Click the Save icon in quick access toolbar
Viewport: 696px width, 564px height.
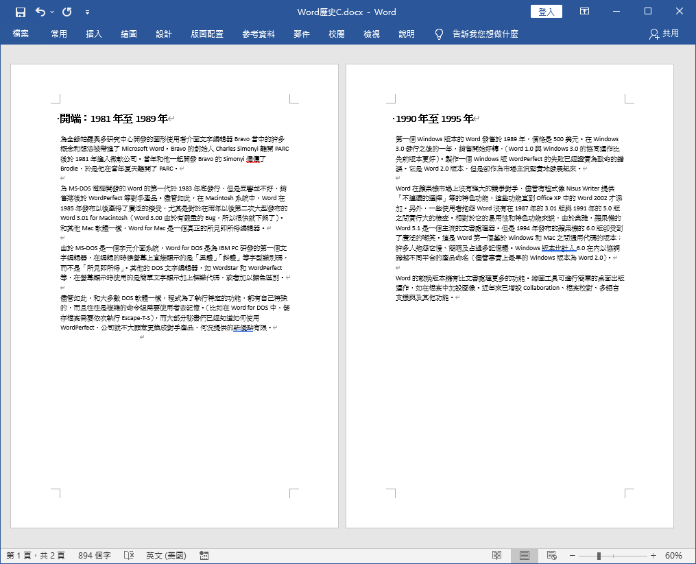20,12
